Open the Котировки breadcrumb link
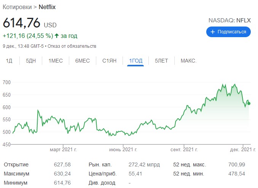The width and height of the screenshot is (258, 188). (17, 7)
